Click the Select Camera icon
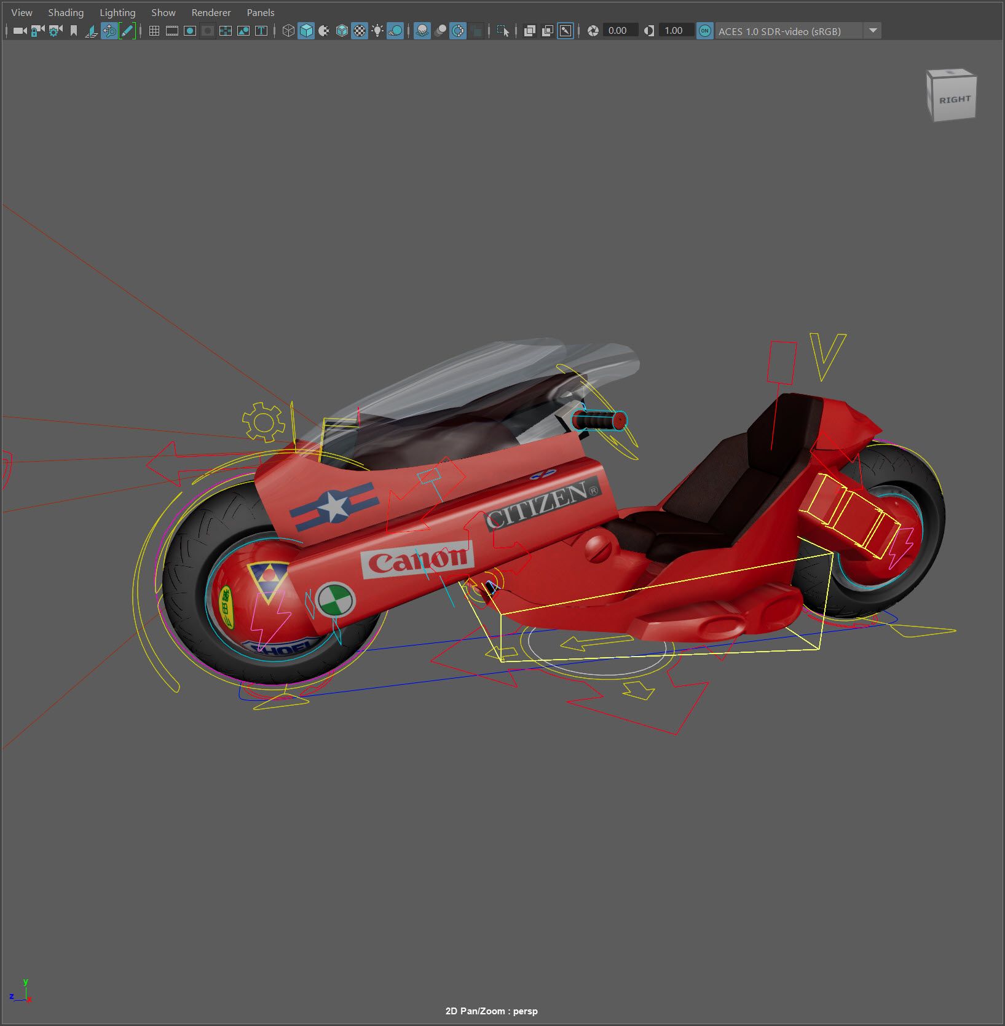1005x1026 pixels. [x=20, y=31]
